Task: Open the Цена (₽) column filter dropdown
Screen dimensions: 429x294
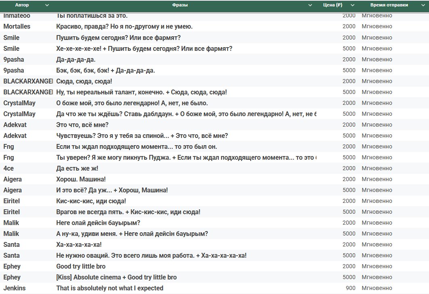Action: pyautogui.click(x=352, y=5)
